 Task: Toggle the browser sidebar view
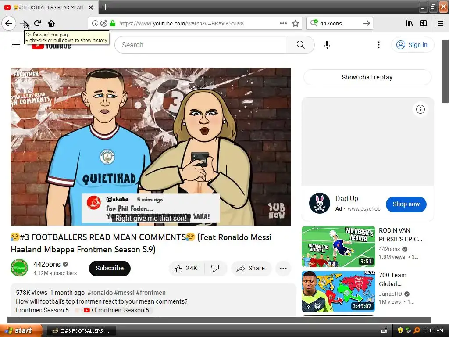click(424, 23)
